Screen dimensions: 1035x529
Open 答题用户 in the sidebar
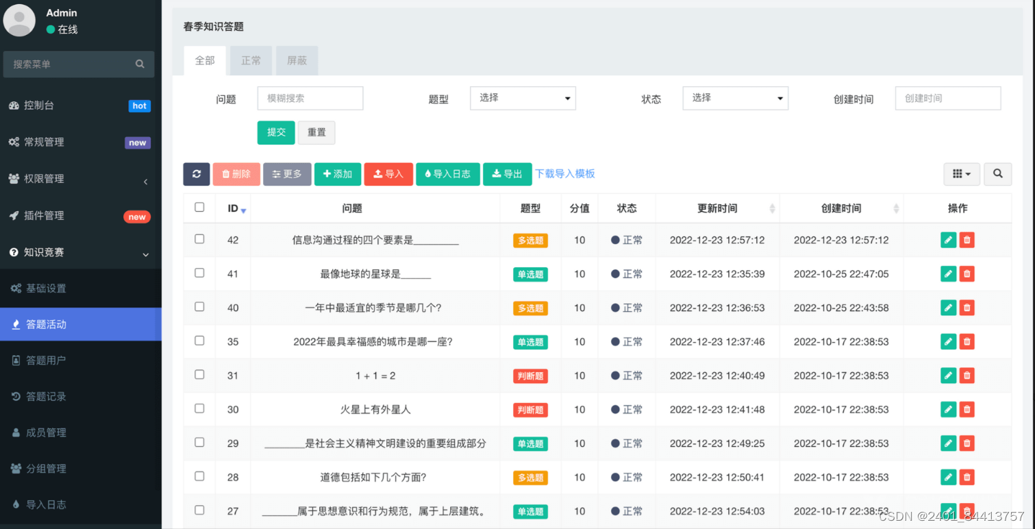coord(81,360)
